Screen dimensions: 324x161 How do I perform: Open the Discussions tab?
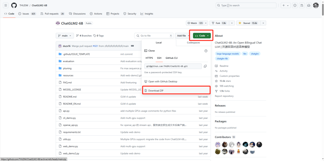click(x=77, y=13)
